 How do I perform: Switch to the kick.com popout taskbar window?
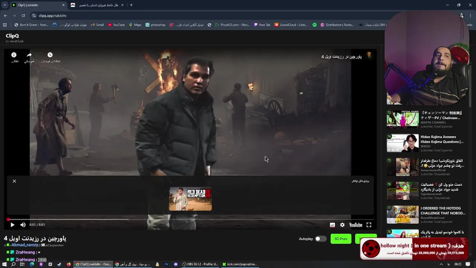click(240, 264)
